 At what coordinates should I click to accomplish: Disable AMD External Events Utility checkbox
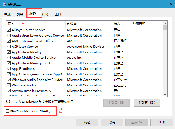click(9, 41)
